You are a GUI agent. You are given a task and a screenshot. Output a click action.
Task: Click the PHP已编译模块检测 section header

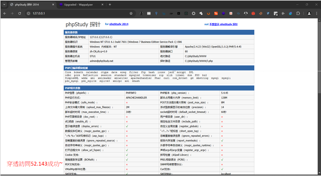(159, 68)
